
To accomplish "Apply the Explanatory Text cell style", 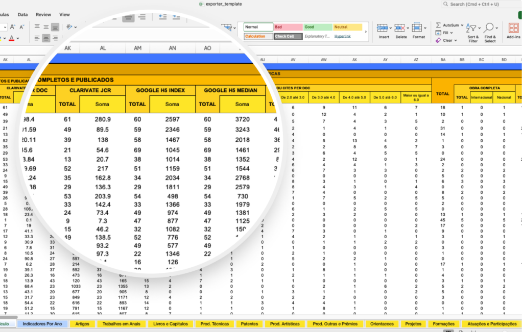I will pyautogui.click(x=318, y=36).
